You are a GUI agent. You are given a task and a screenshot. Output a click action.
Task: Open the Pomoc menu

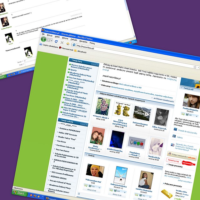click(92, 43)
